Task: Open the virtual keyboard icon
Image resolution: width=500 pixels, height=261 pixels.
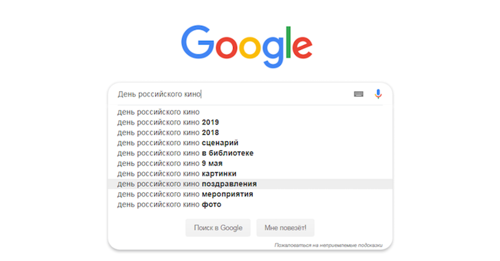Action: click(359, 94)
